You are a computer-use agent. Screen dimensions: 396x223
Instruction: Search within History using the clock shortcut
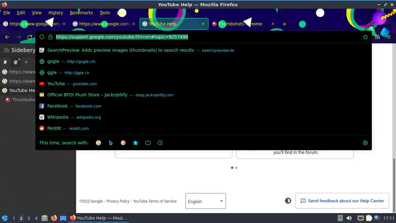(x=160, y=143)
